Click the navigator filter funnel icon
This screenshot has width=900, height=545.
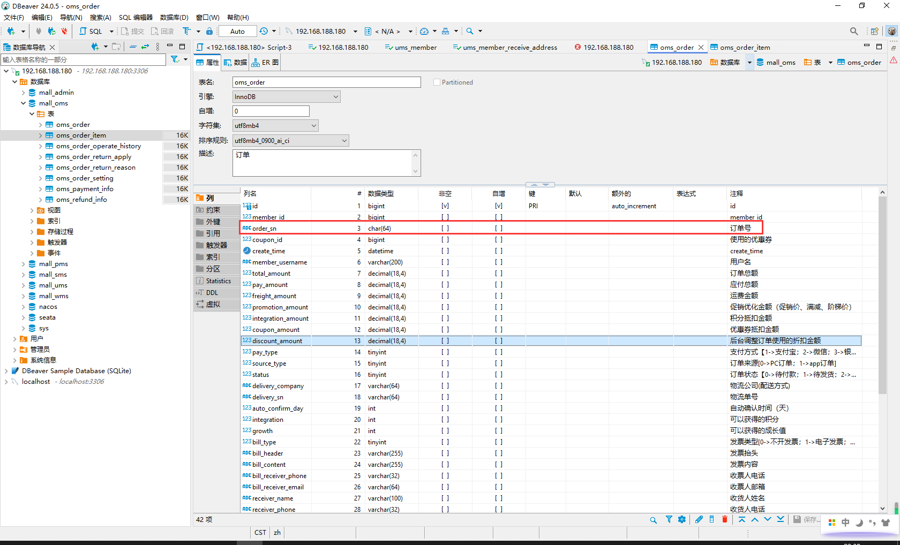[175, 59]
